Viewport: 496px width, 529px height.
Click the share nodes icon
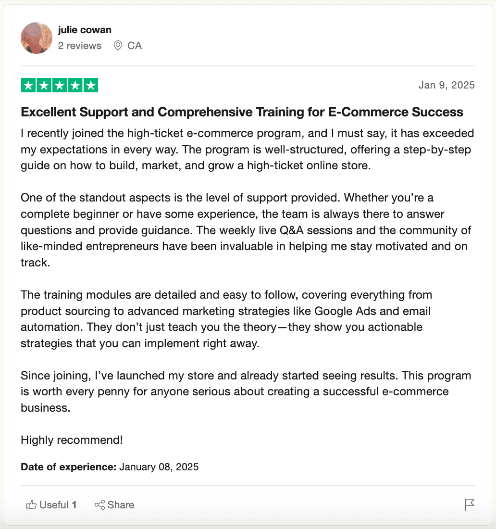pos(99,505)
